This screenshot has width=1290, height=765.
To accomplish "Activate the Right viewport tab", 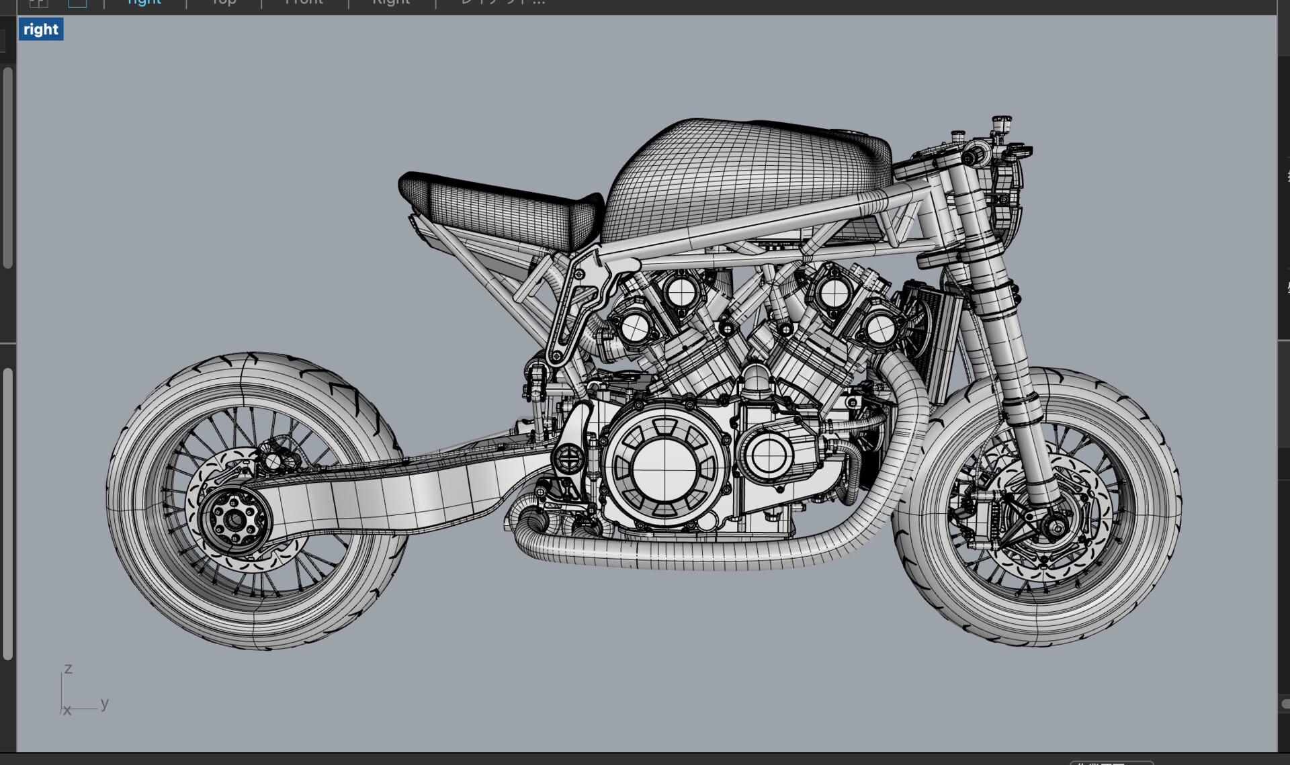I will pyautogui.click(x=390, y=3).
